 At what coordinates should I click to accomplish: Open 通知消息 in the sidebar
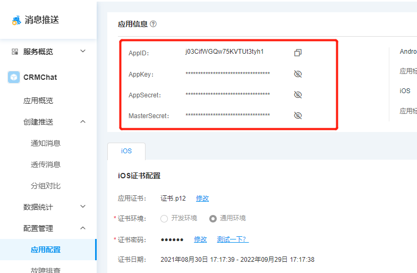[46, 143]
